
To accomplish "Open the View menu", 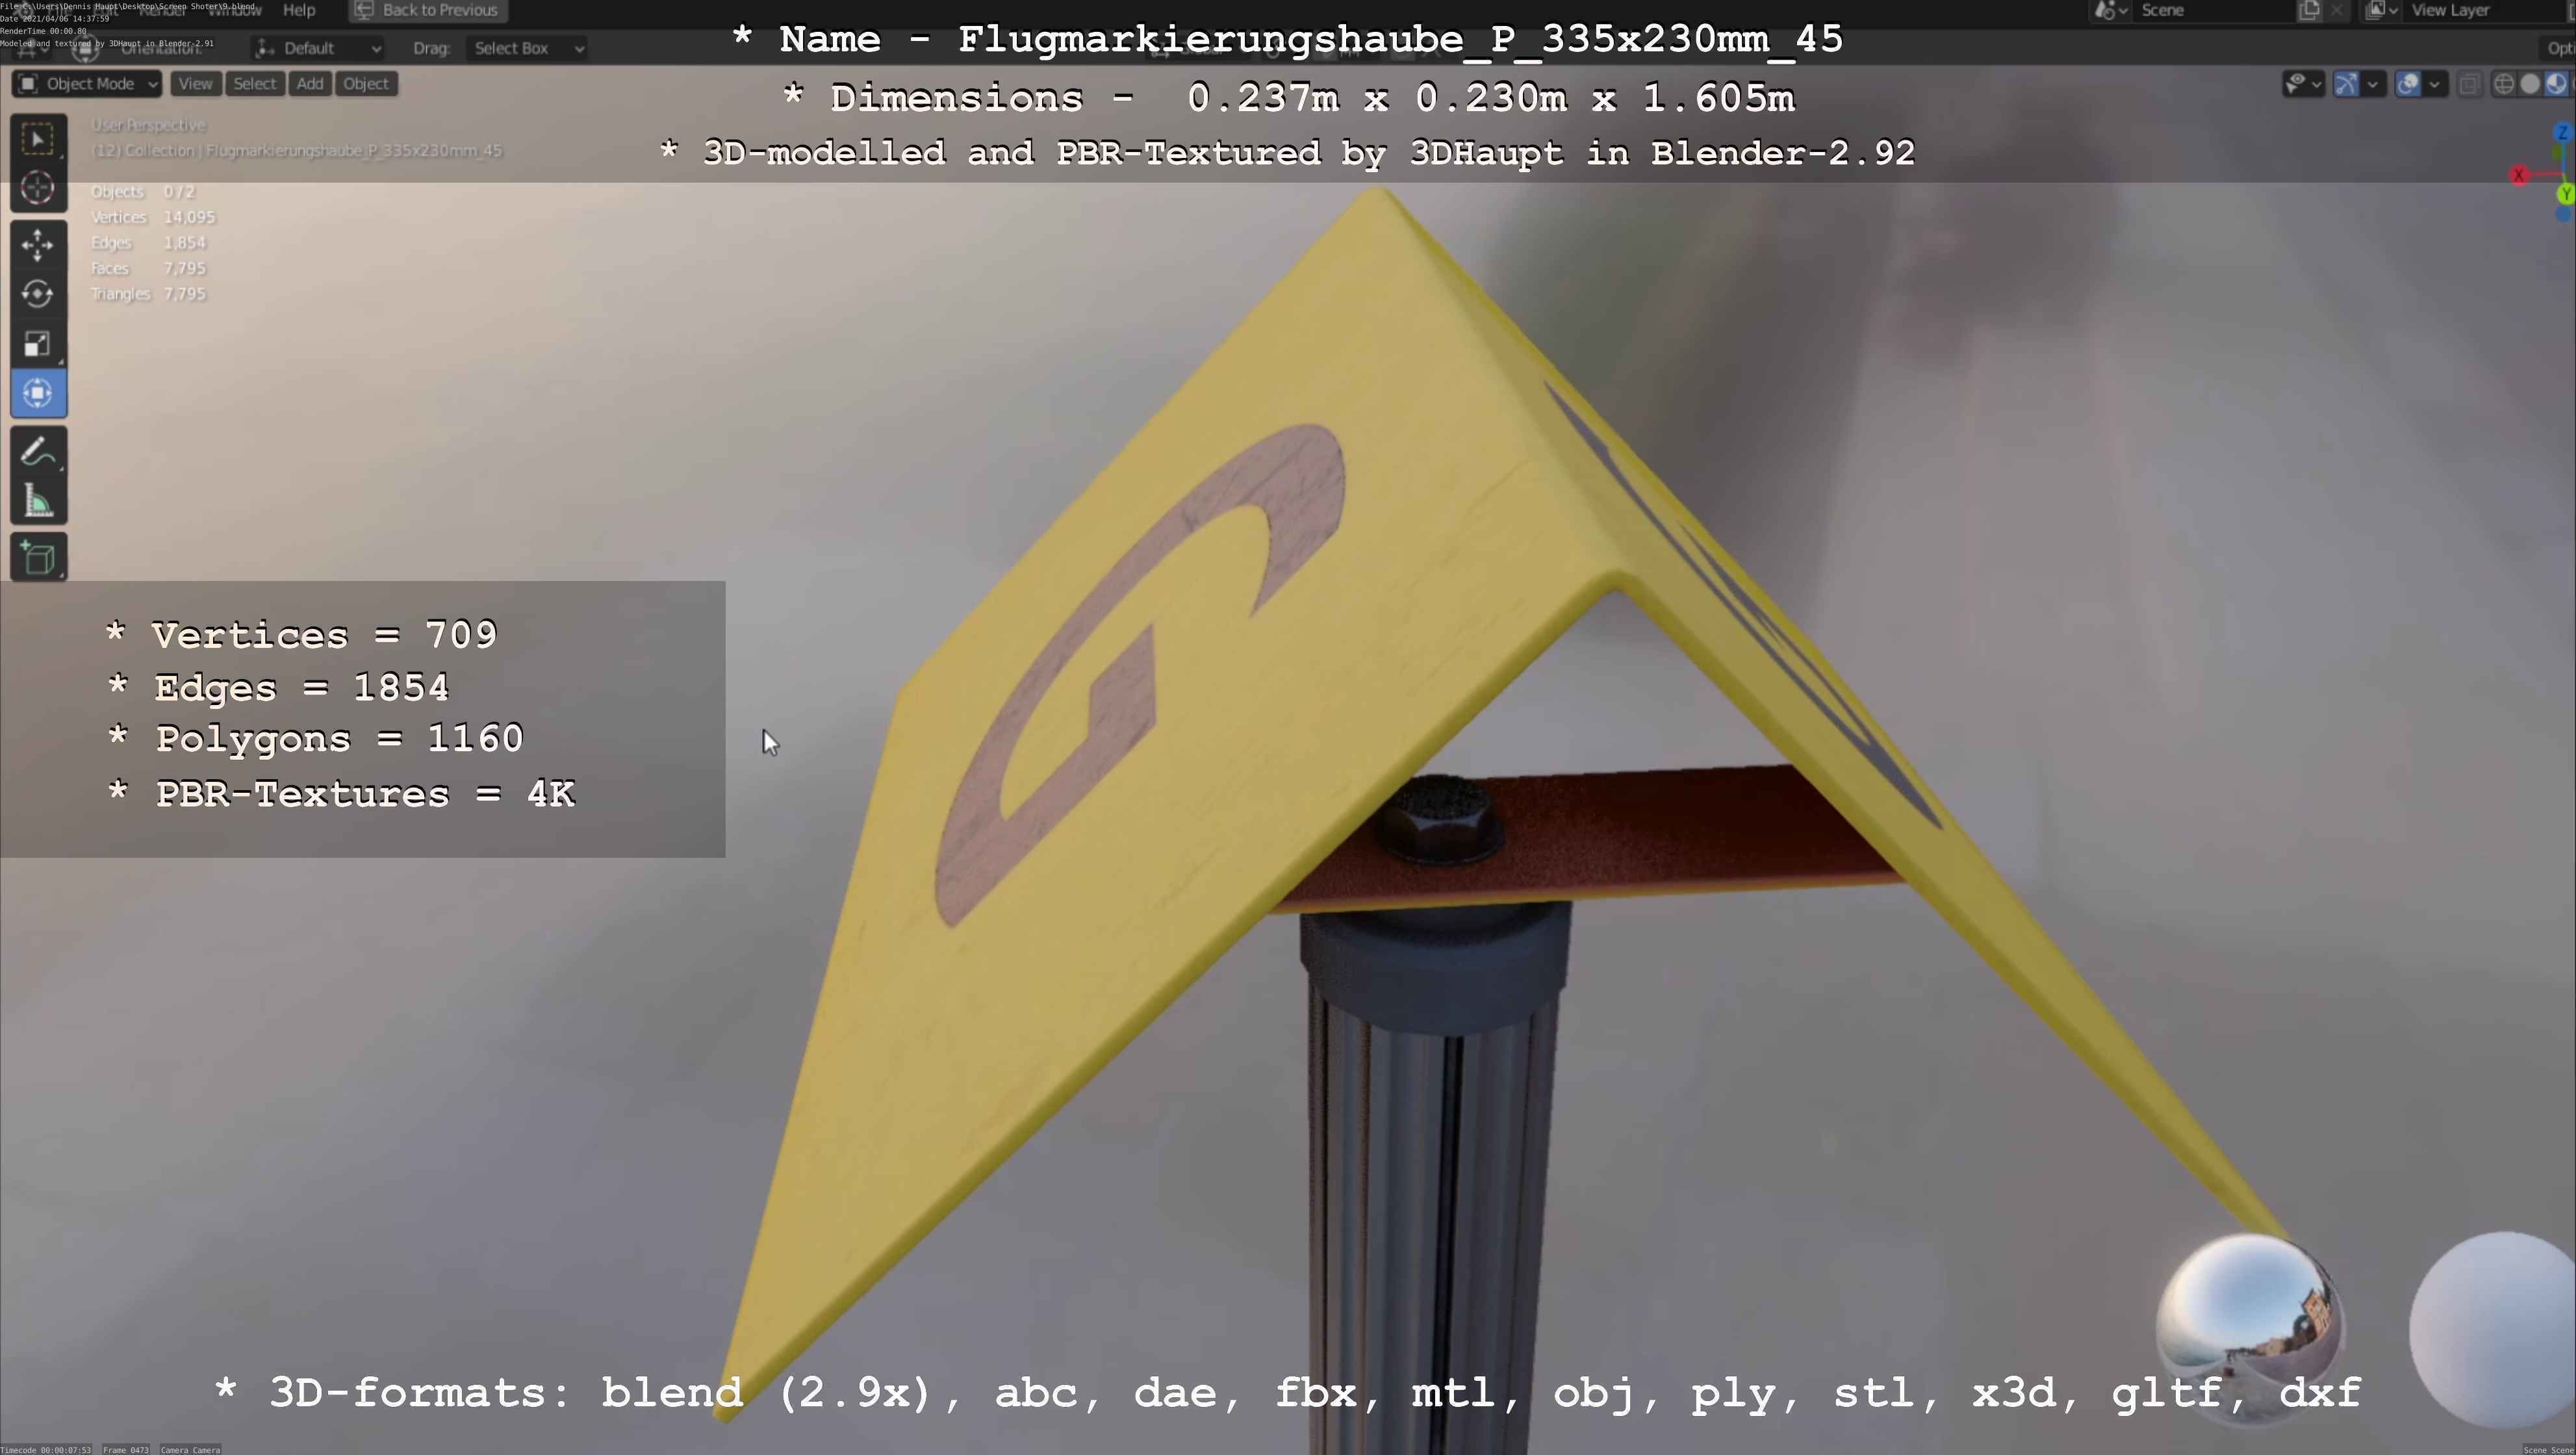I will (x=195, y=84).
